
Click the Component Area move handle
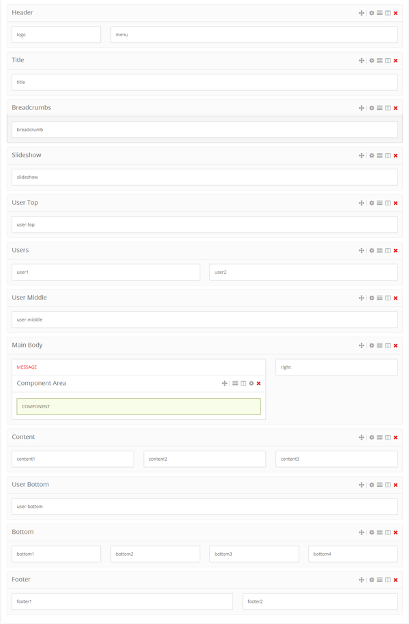224,383
